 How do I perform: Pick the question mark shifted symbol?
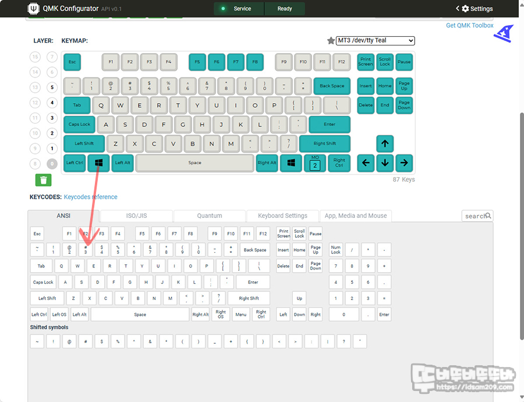344,341
